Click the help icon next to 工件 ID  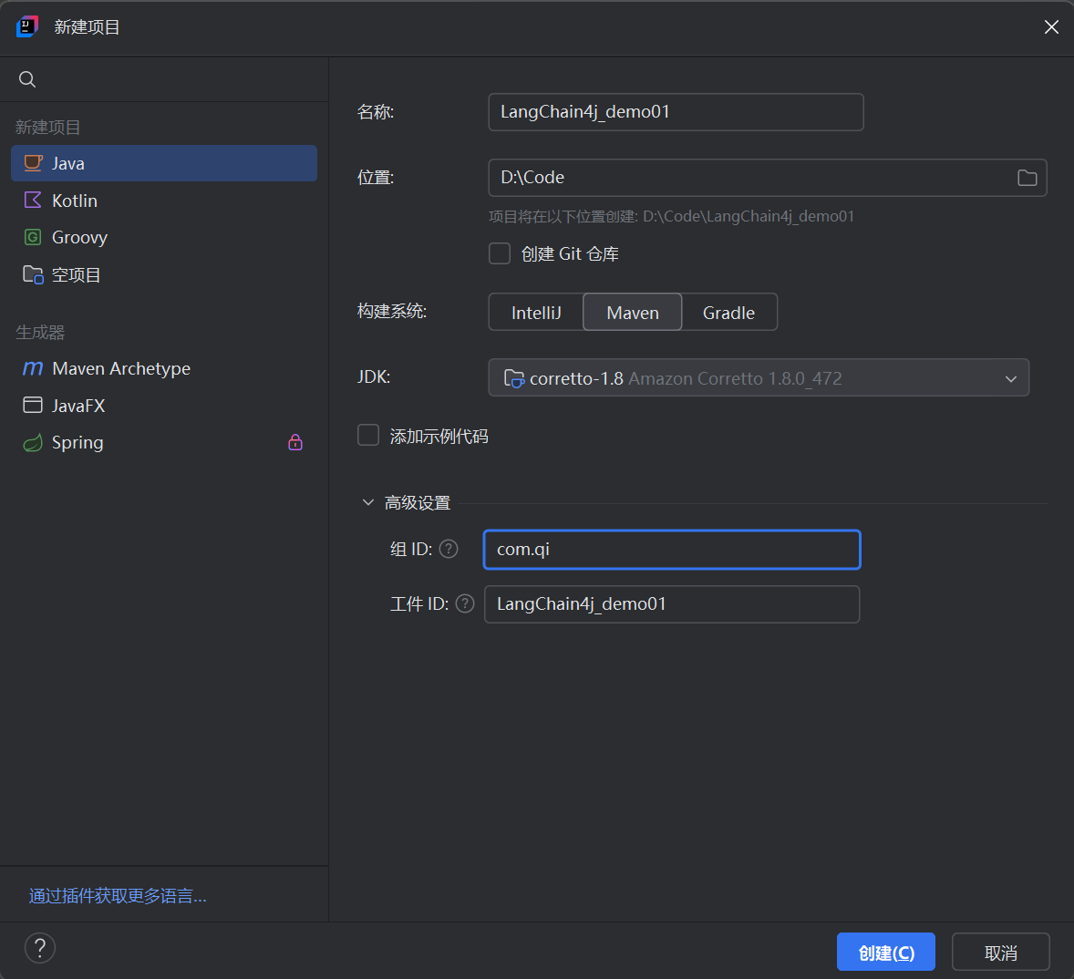[x=465, y=603]
